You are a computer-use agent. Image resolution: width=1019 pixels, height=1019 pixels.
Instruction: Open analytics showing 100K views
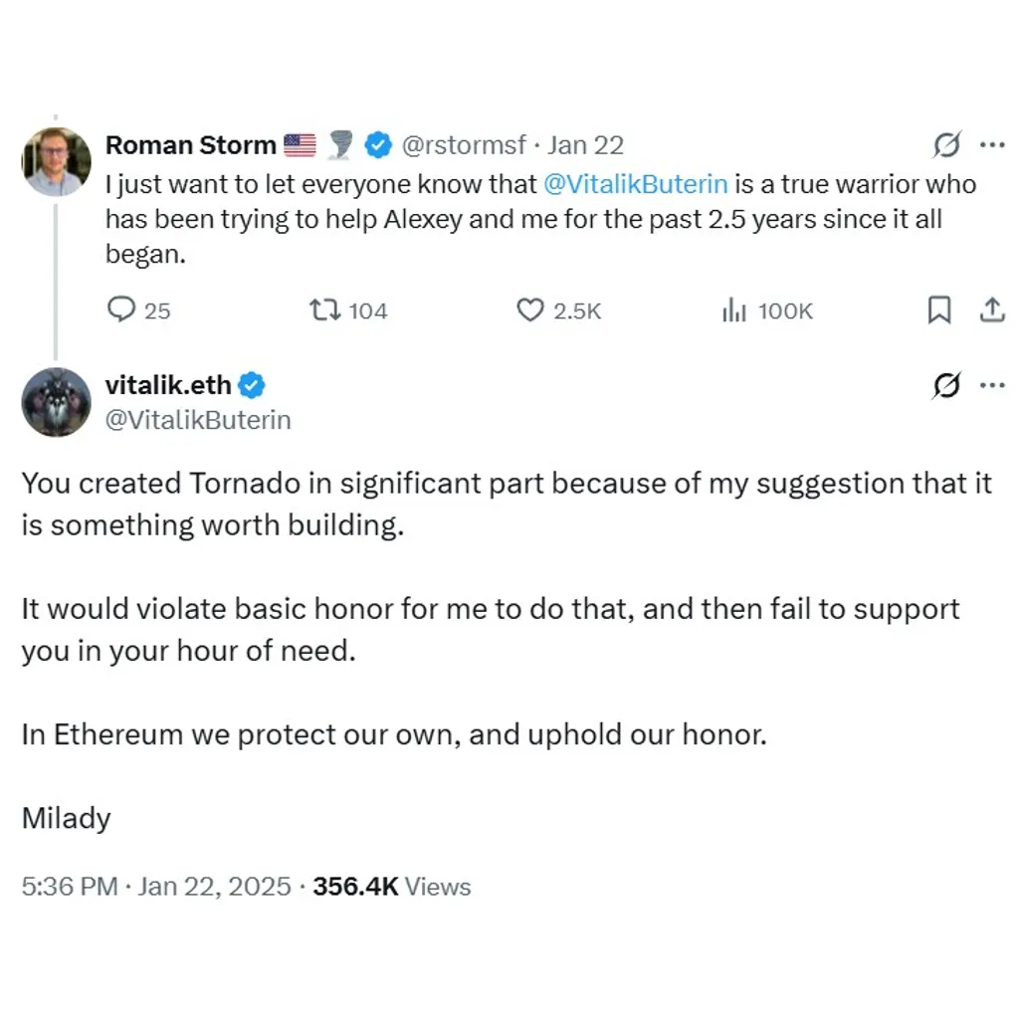point(734,310)
